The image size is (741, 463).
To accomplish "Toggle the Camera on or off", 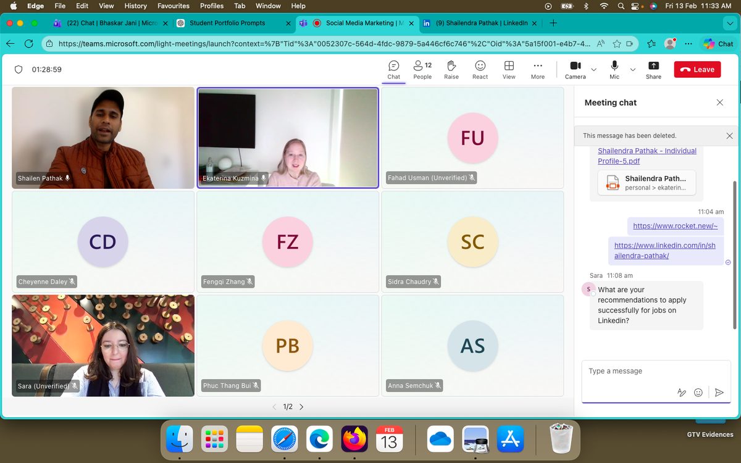I will 575,70.
